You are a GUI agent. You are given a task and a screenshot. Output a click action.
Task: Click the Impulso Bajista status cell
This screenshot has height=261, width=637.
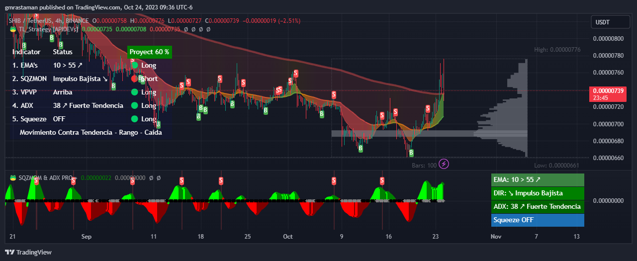pos(80,79)
